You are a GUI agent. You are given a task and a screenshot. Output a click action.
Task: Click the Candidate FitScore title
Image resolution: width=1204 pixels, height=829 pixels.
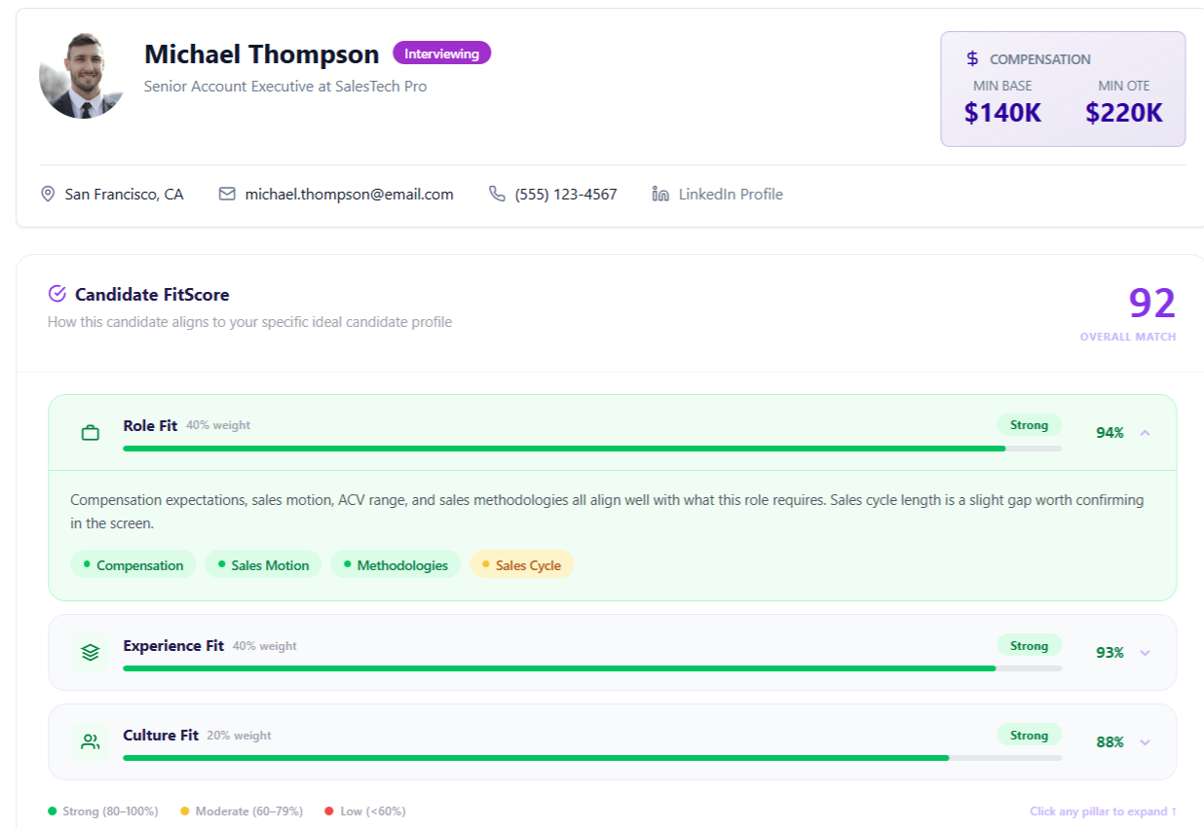coord(152,294)
